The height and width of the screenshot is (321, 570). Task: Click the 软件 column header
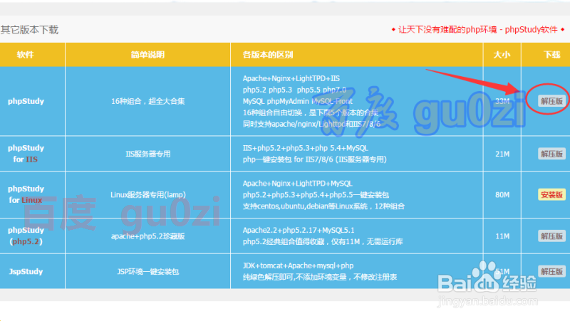point(25,55)
